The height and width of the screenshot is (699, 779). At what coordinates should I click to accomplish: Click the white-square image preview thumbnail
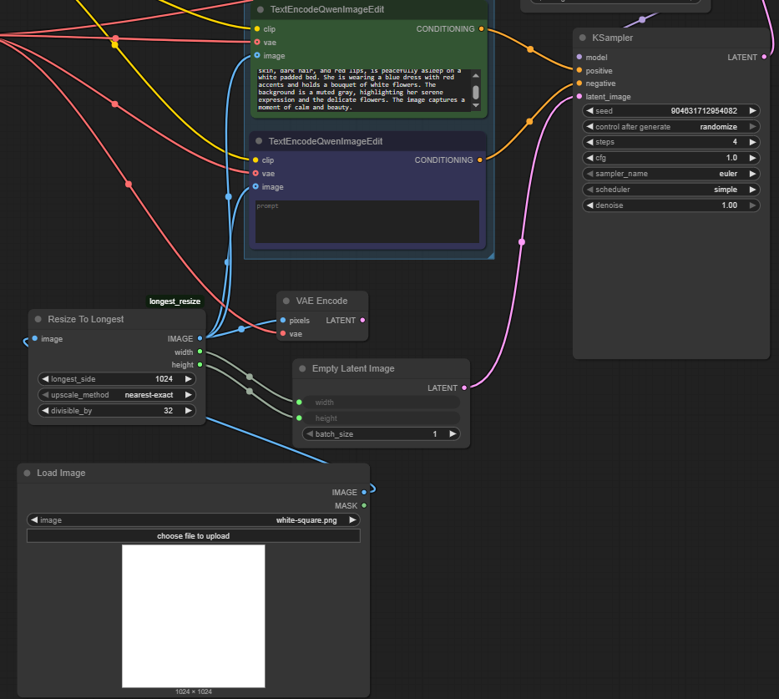pos(193,616)
